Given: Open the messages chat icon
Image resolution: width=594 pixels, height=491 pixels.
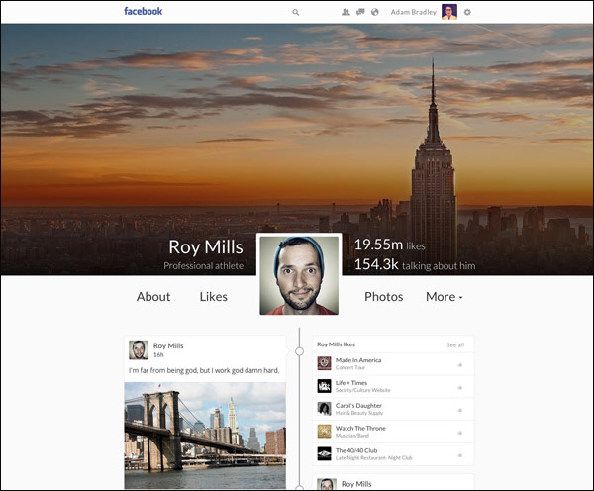Looking at the screenshot, I should pos(360,12).
